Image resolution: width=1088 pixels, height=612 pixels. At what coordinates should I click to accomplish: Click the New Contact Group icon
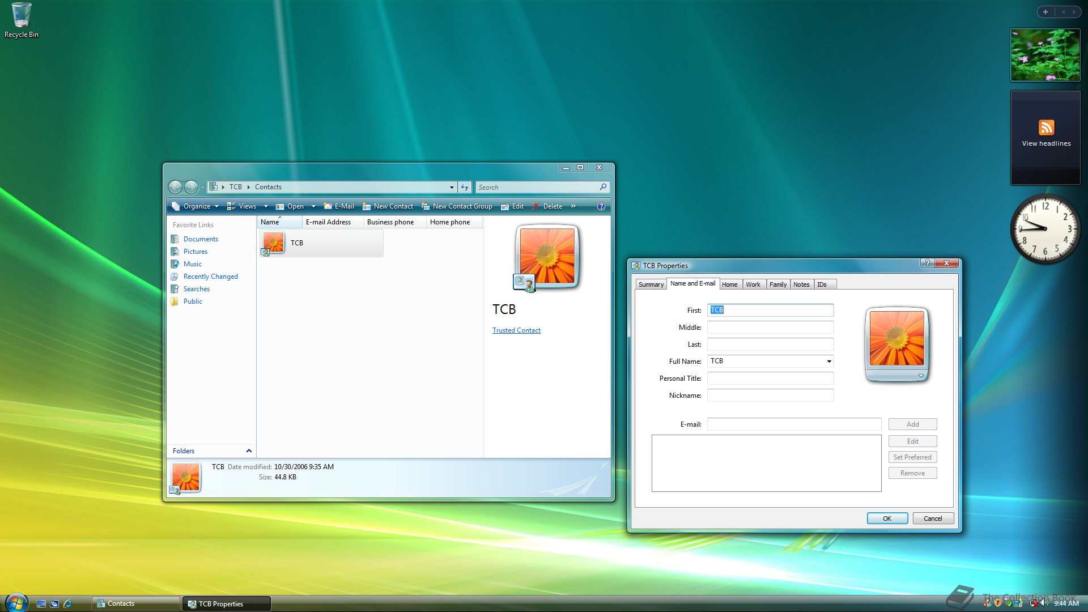(x=426, y=206)
